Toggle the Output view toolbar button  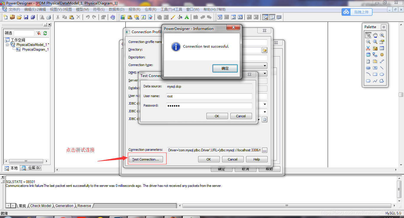[x=272, y=17]
